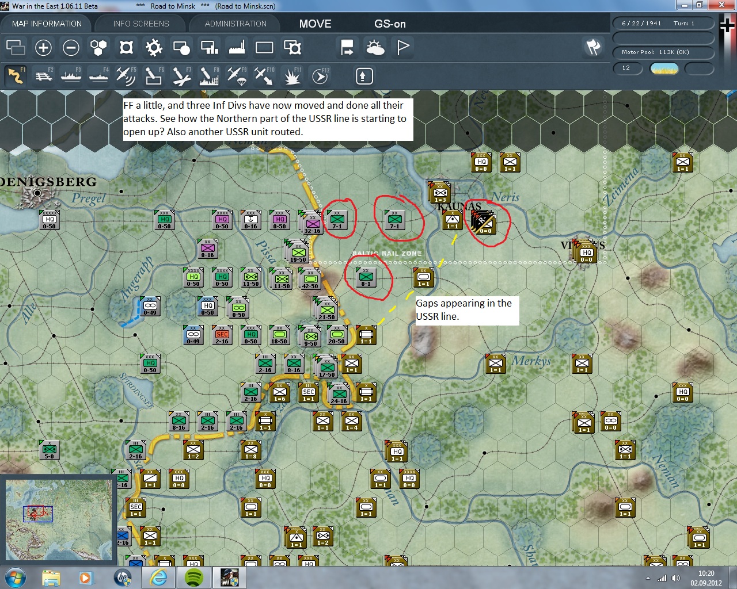Viewport: 737px width, 589px height.
Task: Click the plain rectangle icon in the toolbar
Action: (x=264, y=47)
